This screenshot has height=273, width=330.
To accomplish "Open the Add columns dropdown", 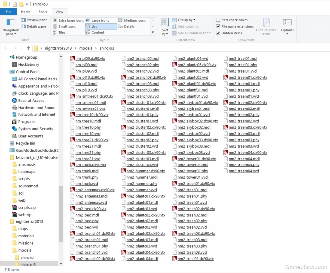I will click(186, 27).
